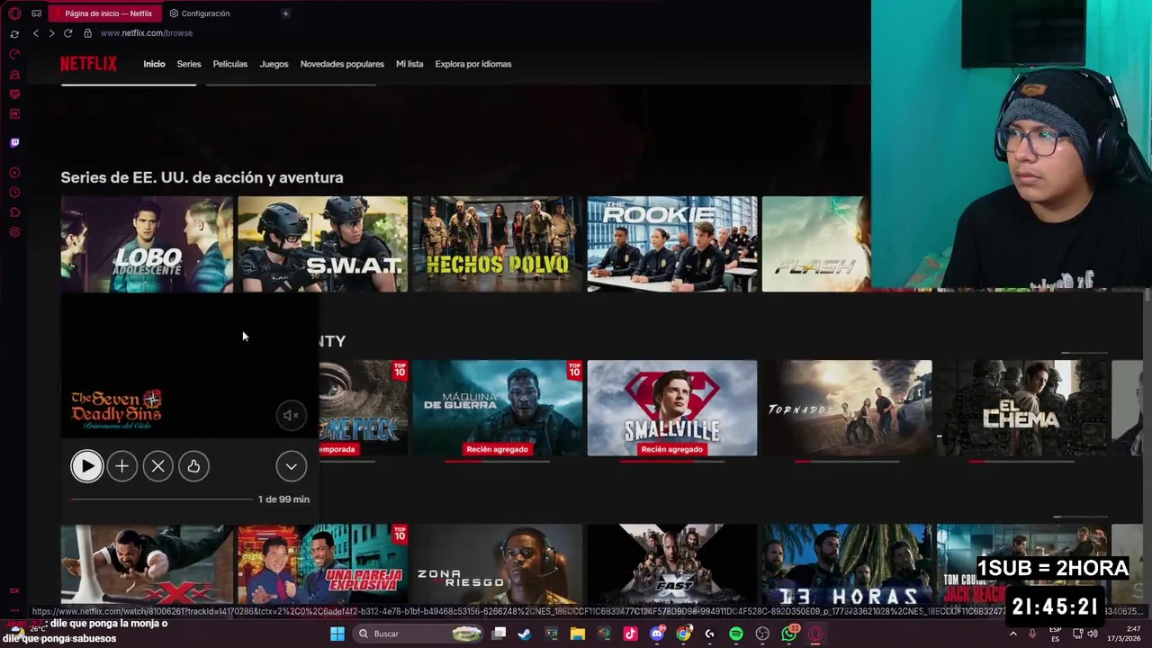
Task: Open Juegos section
Action: click(274, 64)
